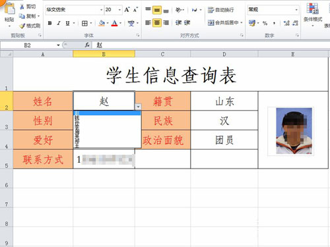The image size is (330, 247).
Task: Click the 联系方式 label cell
Action: coord(43,159)
